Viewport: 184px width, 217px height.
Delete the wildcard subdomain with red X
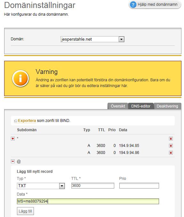coord(171,139)
